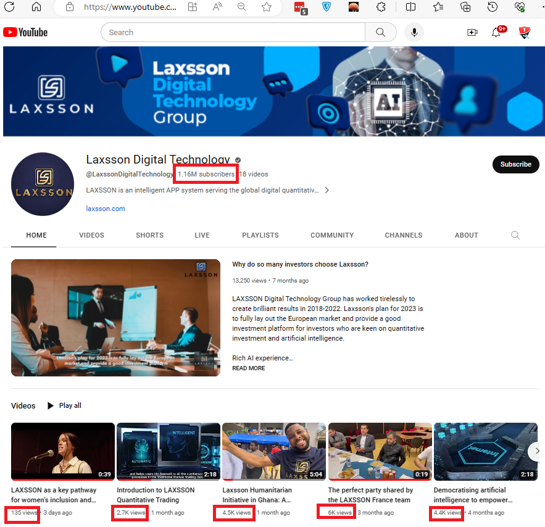Open YouTube notifications bell

pos(496,32)
